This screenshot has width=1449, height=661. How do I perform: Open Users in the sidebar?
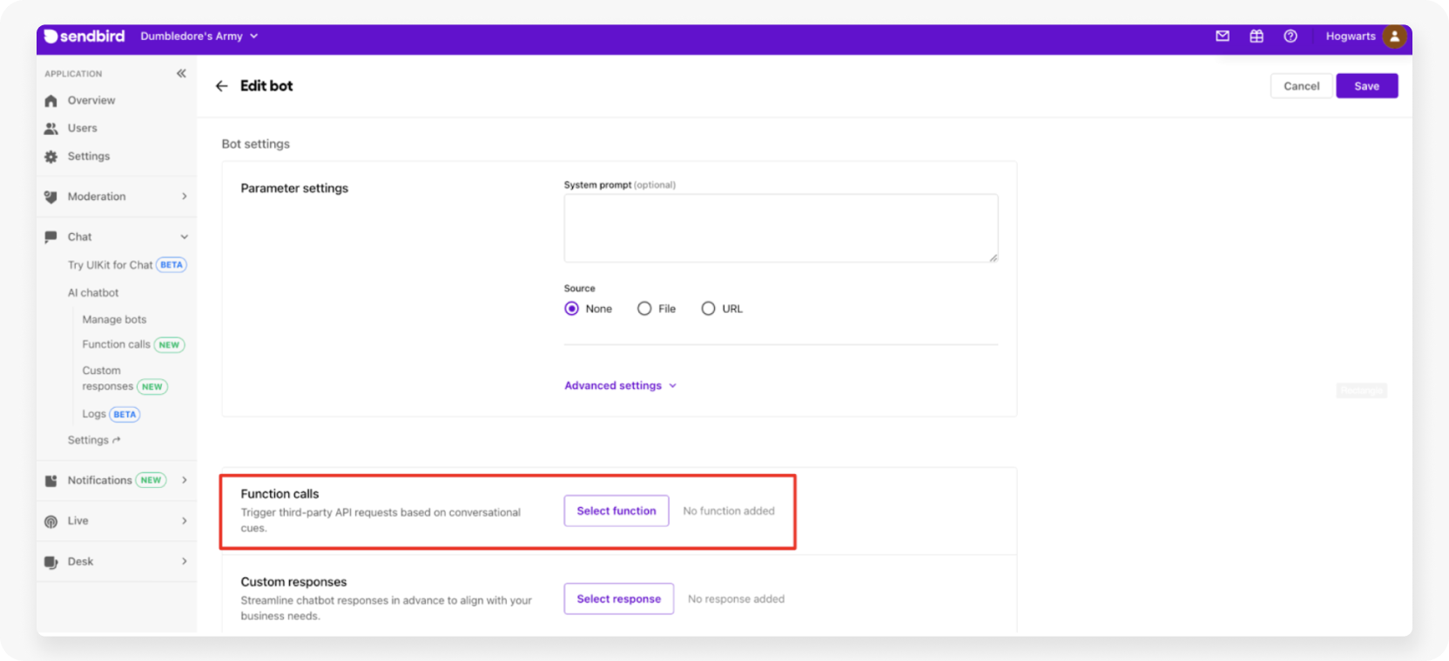click(x=83, y=128)
